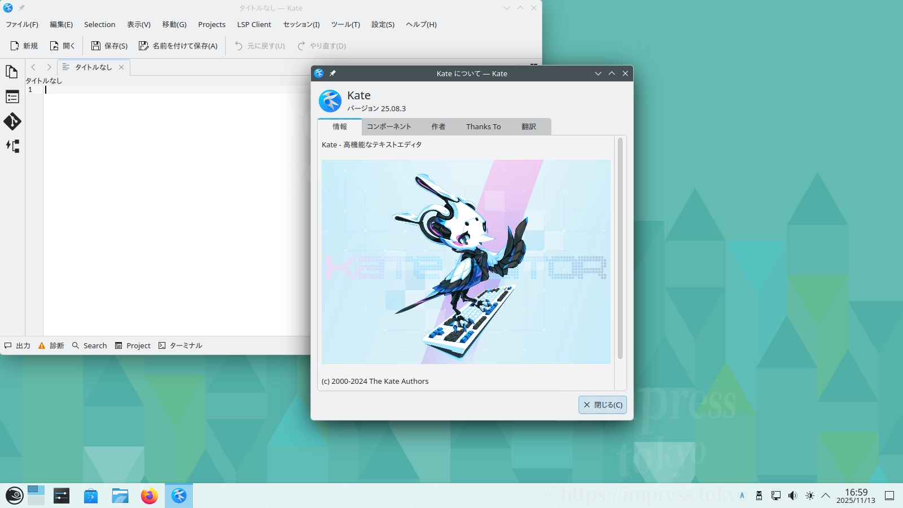Toggle the 診断 diagnostics panel
Screen dimensions: 903x508
point(51,345)
